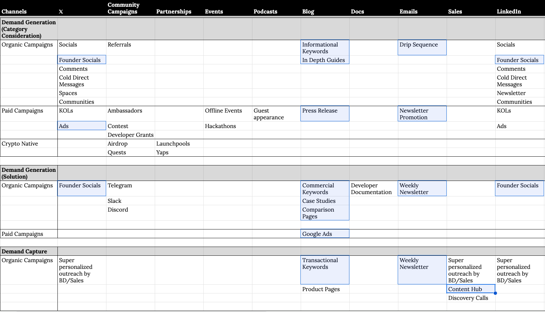545x312 pixels.
Task: Click the Hackathons cell
Action: pos(228,126)
